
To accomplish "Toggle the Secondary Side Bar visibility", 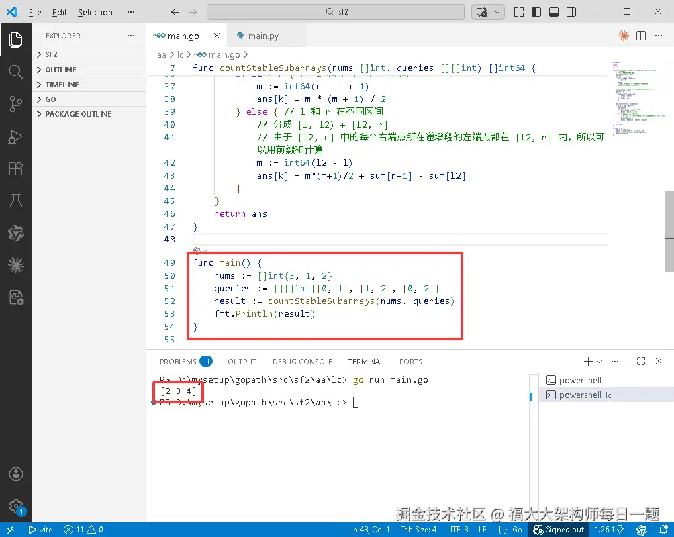I will pyautogui.click(x=571, y=12).
